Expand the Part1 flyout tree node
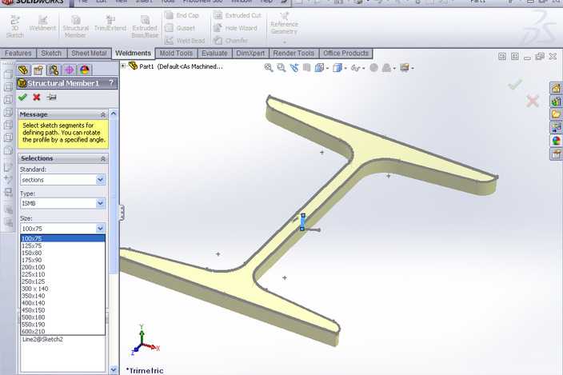Screen dimensions: 563x375 click(x=123, y=66)
